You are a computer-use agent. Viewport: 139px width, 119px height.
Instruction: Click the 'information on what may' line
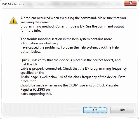click(x=39, y=43)
